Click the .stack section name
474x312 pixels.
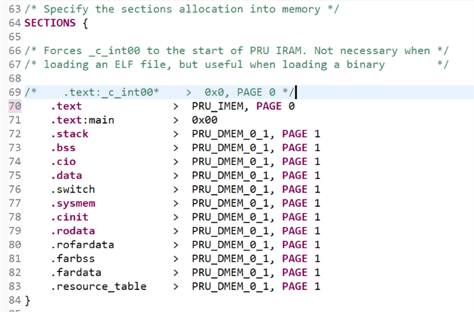click(70, 133)
